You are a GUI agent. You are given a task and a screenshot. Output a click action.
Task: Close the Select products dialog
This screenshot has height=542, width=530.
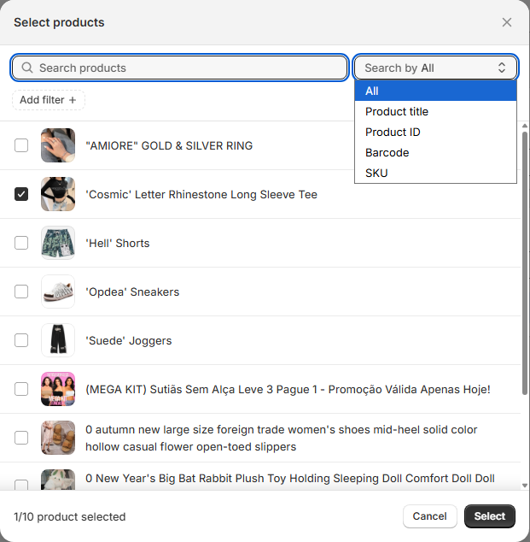(x=507, y=22)
